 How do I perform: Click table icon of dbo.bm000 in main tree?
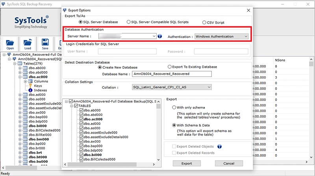(x=25, y=139)
